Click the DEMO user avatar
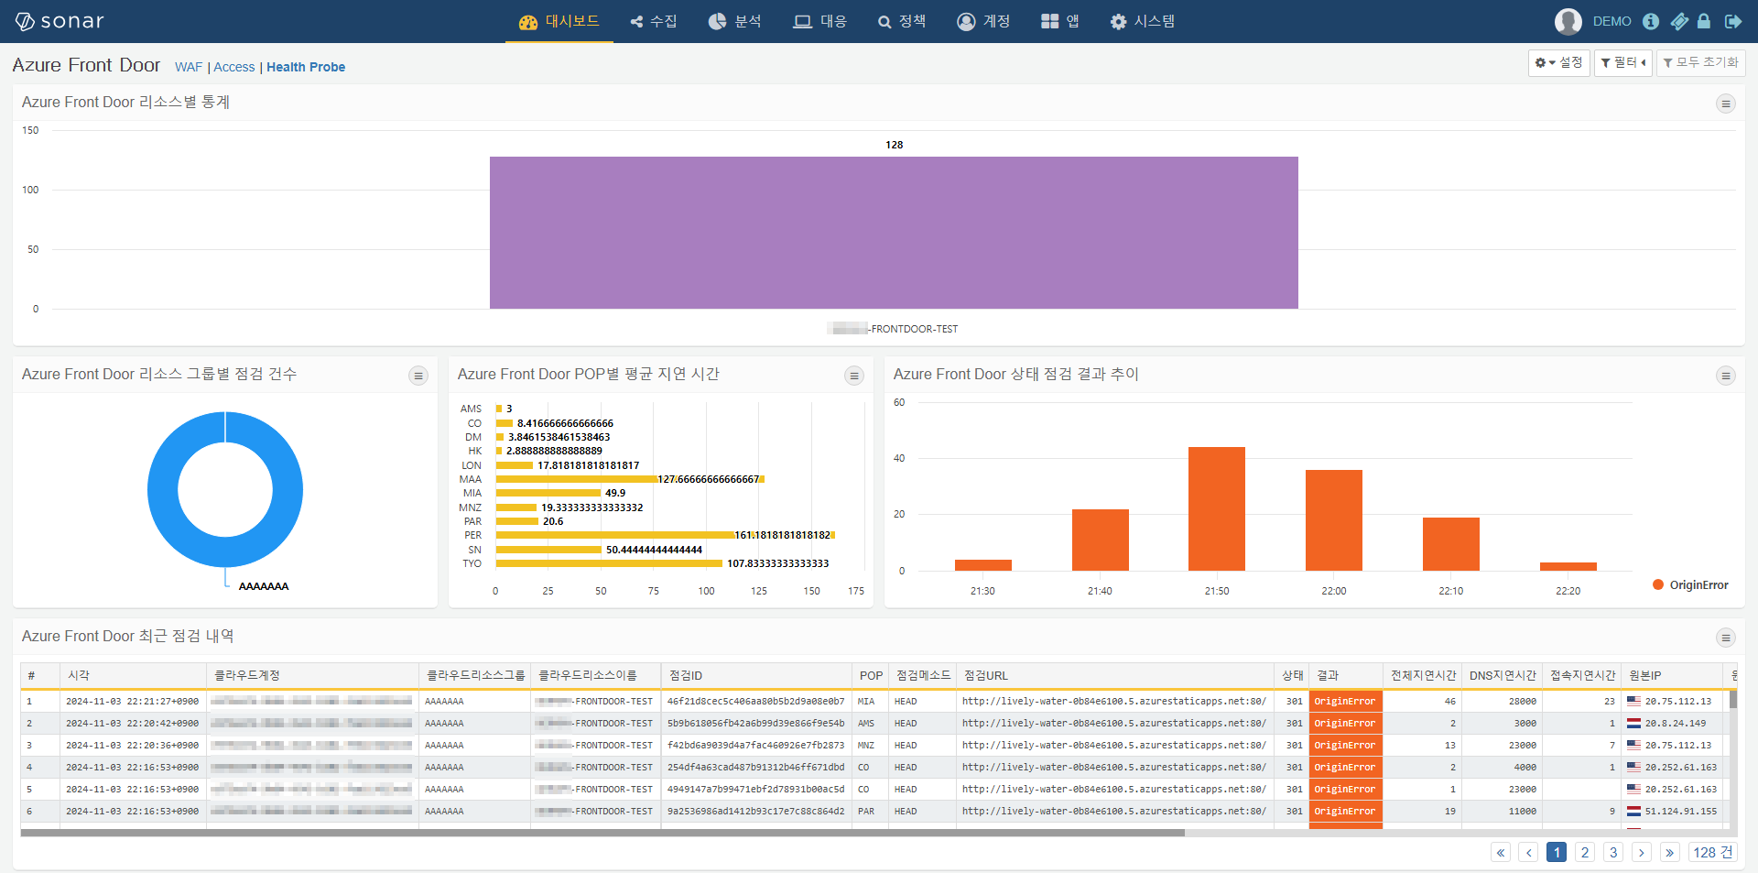This screenshot has width=1758, height=873. pos(1568,21)
